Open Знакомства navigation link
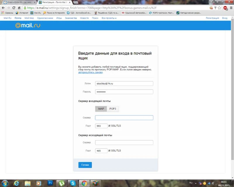The width and height of the screenshot is (234, 187). 71,18
